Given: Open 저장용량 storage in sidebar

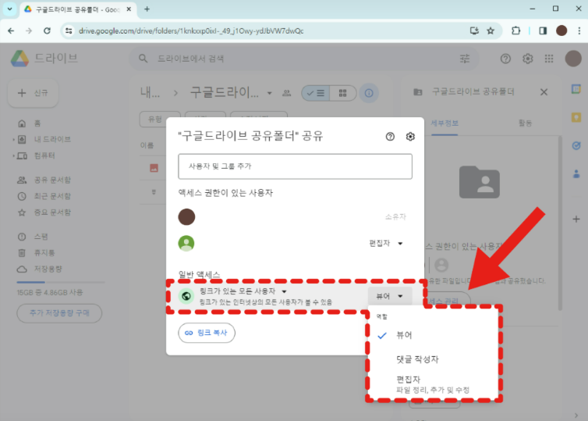Looking at the screenshot, I should pos(48,269).
